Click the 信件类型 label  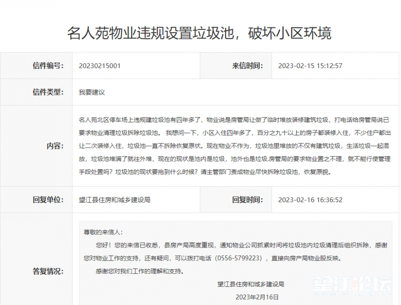coord(48,92)
